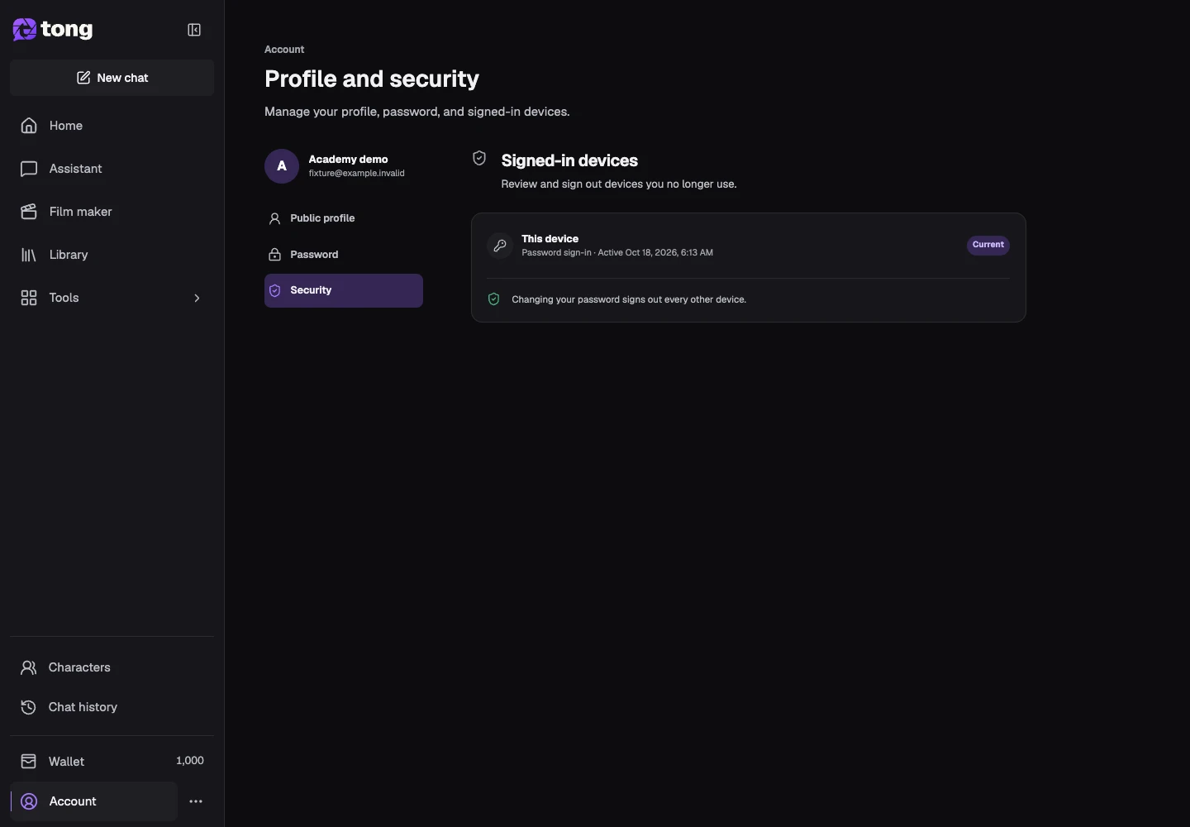Click the Chat history clock icon
Image resolution: width=1190 pixels, height=827 pixels.
coord(29,707)
